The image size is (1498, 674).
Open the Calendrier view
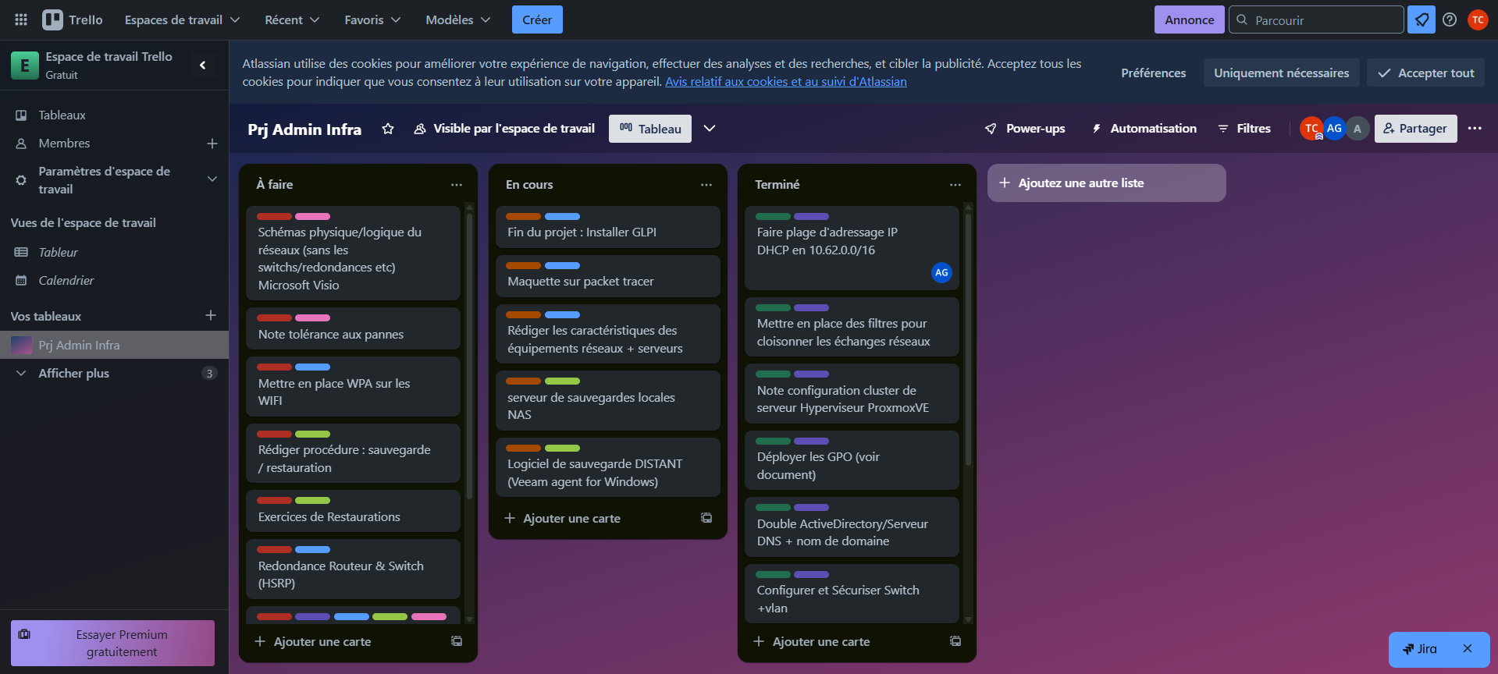[66, 280]
